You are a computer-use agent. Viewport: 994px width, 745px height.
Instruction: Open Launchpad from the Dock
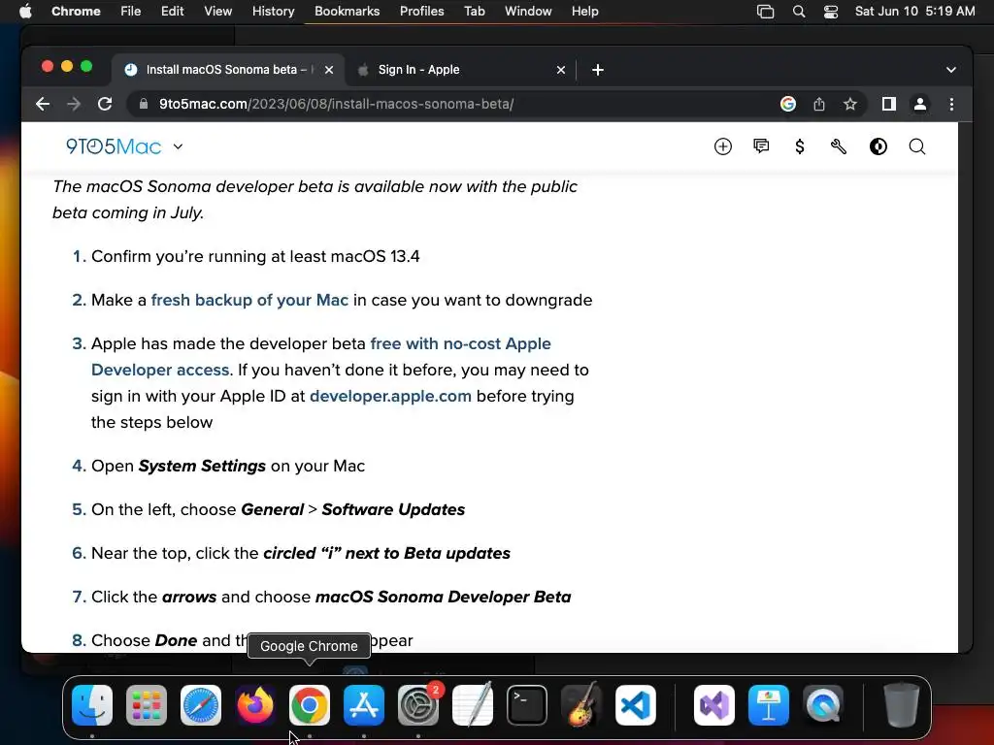click(147, 705)
